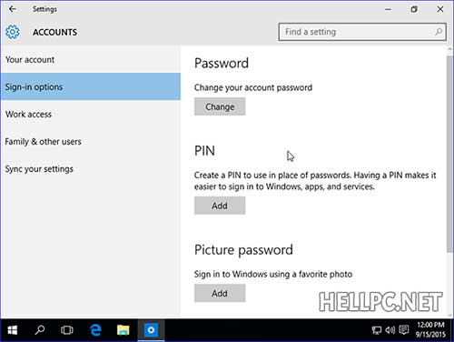The width and height of the screenshot is (454, 342).
Task: Go to Family & other users
Action: click(x=91, y=142)
